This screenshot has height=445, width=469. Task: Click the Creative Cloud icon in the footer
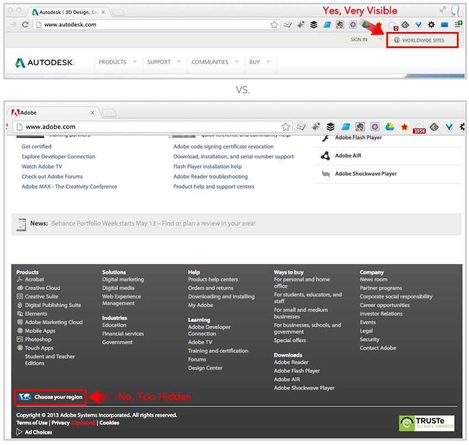[x=20, y=288]
